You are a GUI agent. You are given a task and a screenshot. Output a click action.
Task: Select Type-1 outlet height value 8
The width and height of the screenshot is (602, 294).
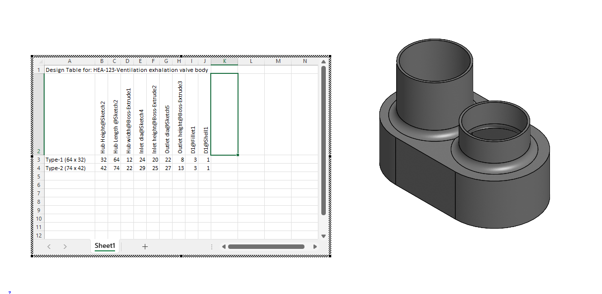coord(179,160)
